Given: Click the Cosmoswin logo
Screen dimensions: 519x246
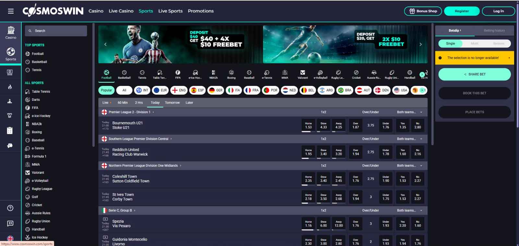Looking at the screenshot, I should [x=53, y=11].
